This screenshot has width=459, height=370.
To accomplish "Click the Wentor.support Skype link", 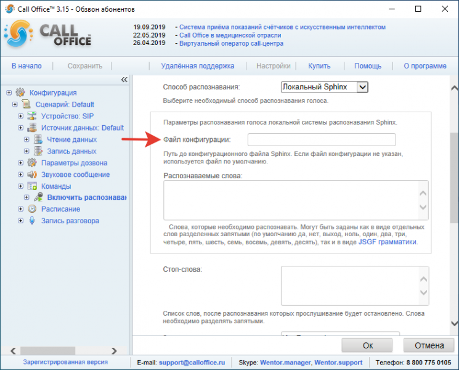I will [x=338, y=363].
